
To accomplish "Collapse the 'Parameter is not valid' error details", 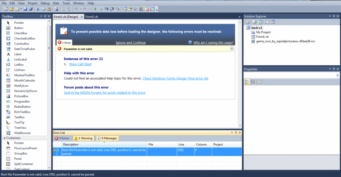I will point(232,49).
